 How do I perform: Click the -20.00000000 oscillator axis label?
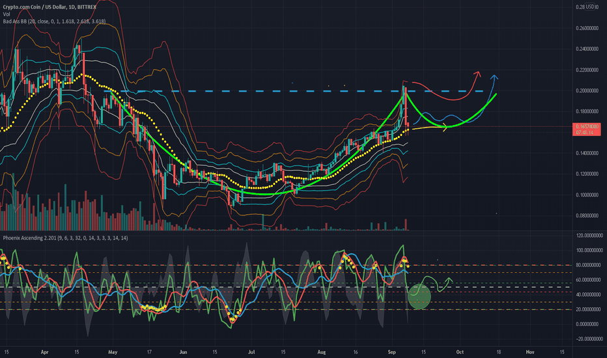click(x=589, y=339)
